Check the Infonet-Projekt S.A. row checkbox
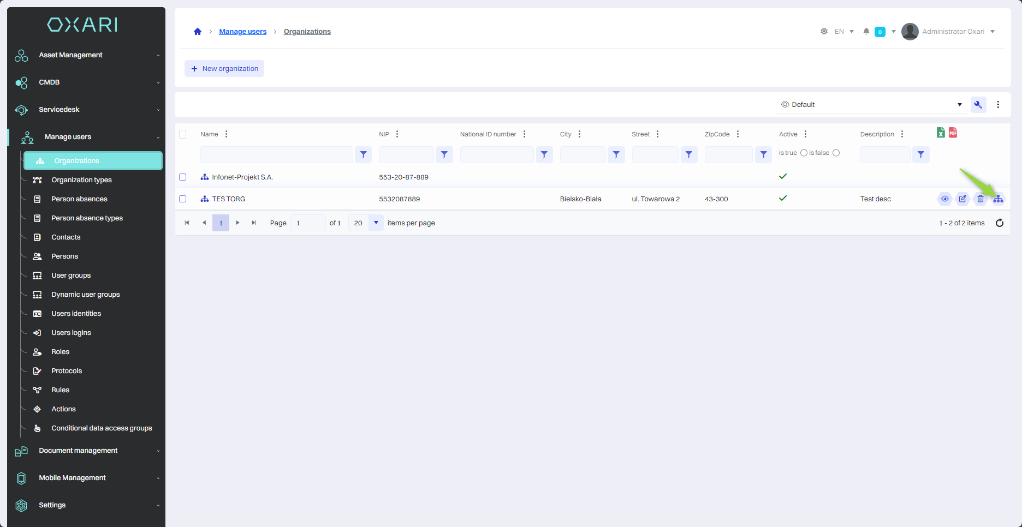The width and height of the screenshot is (1022, 527). 183,177
